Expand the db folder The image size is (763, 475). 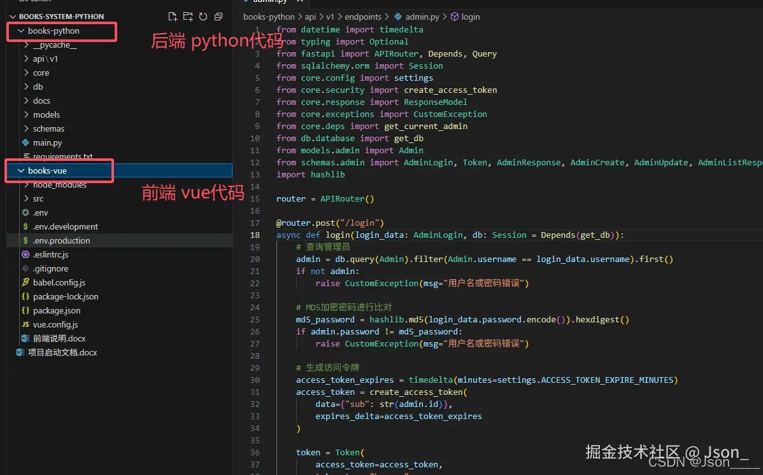click(x=26, y=87)
